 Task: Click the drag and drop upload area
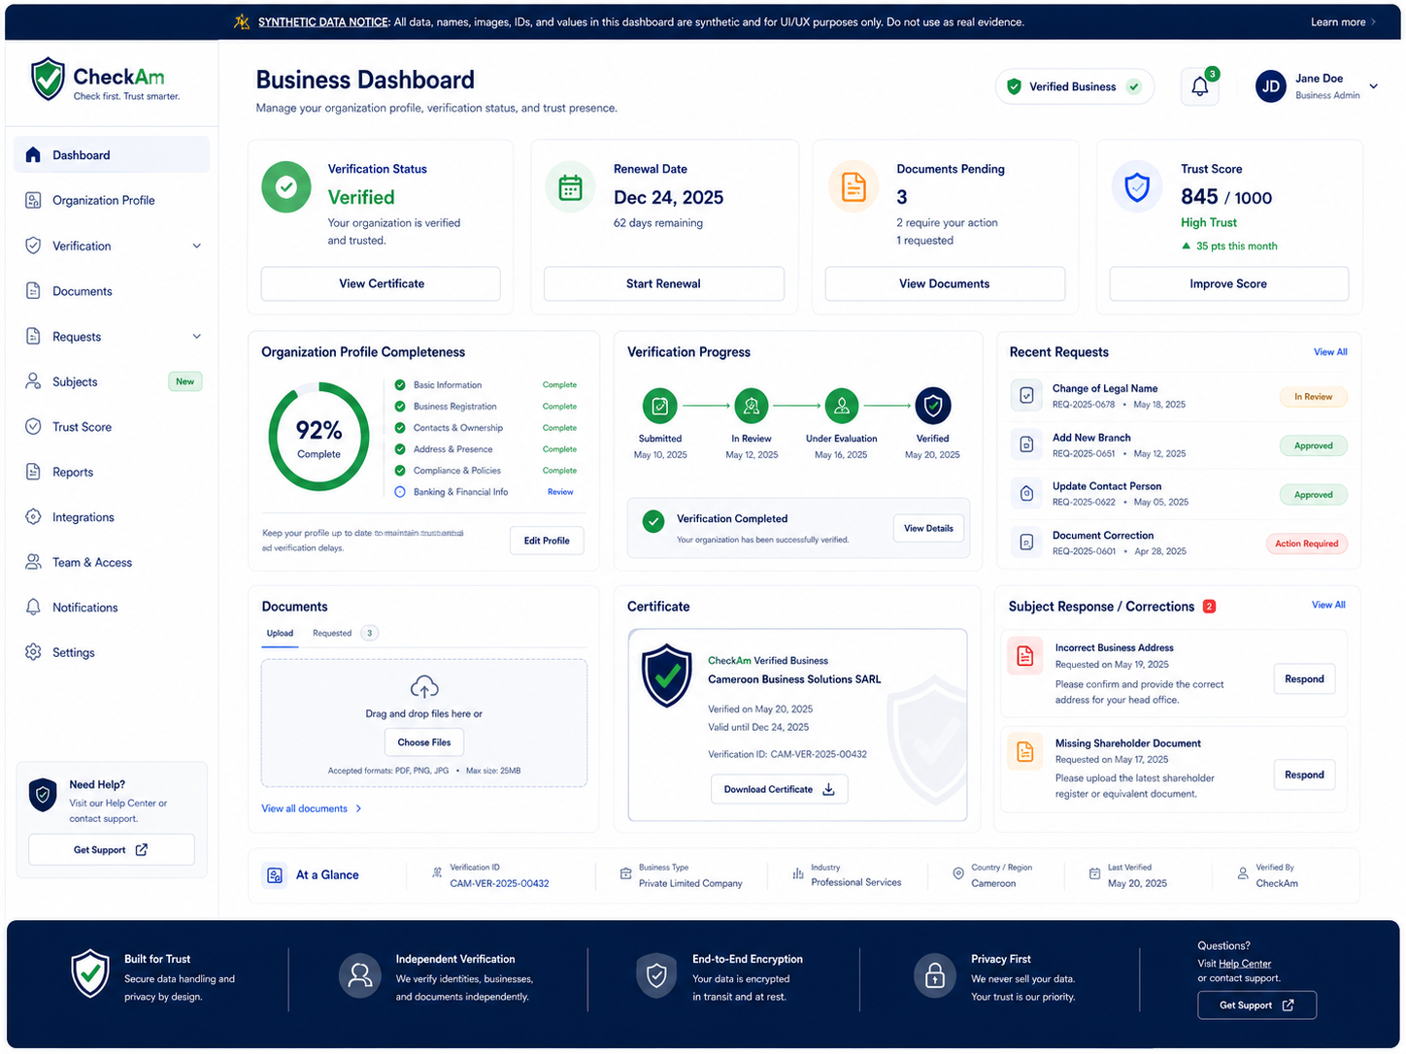click(x=424, y=723)
